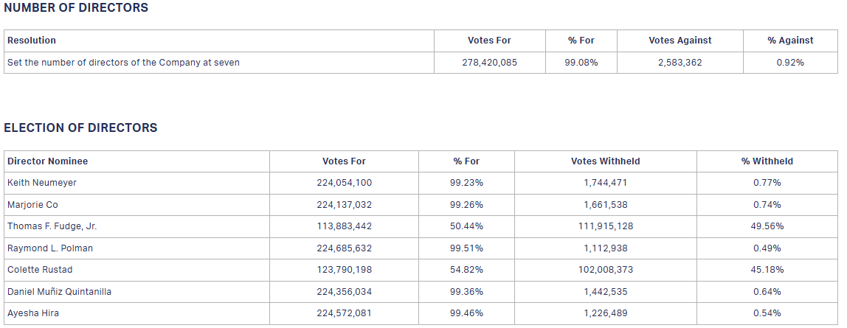
Task: Select Ayesha Hira nominee cell
Action: pos(33,313)
